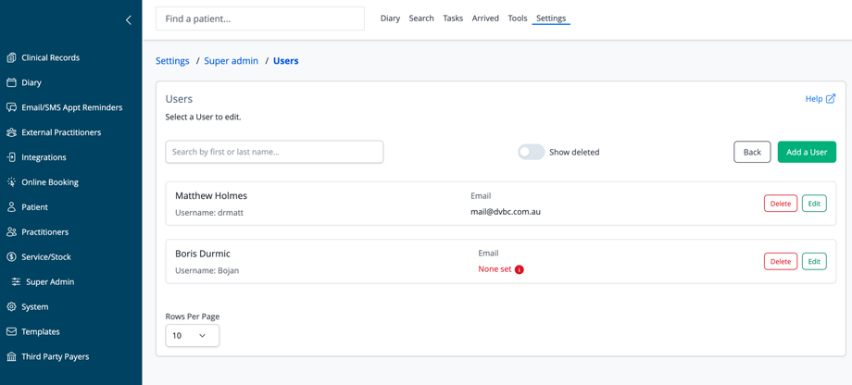The image size is (852, 385).
Task: Delete the Matthew Holmes user
Action: [780, 204]
